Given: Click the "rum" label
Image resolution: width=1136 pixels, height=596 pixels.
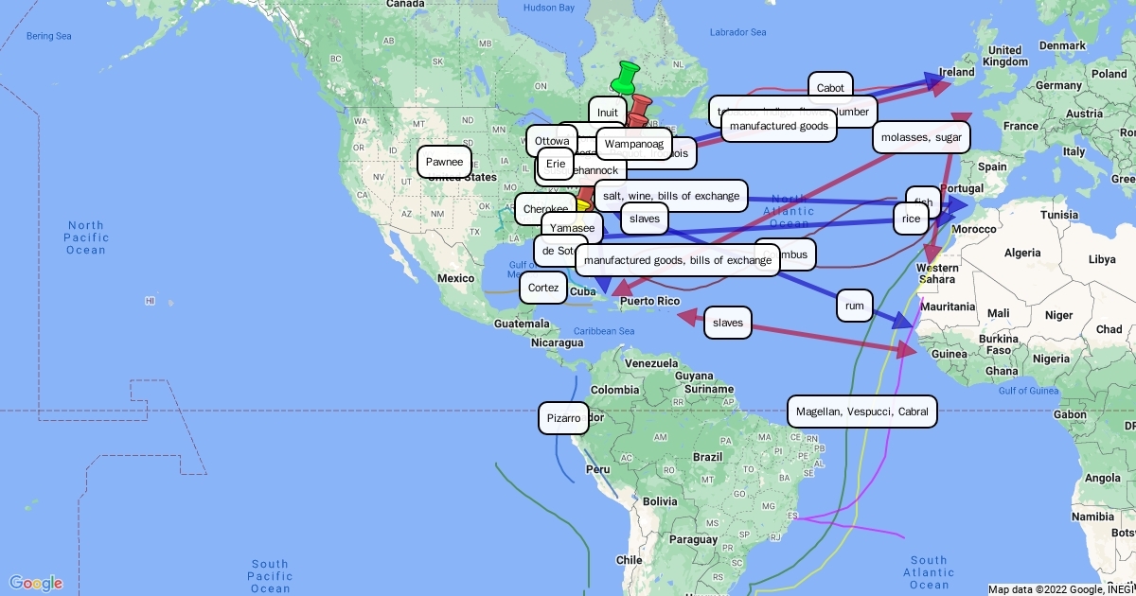Looking at the screenshot, I should pos(854,306).
